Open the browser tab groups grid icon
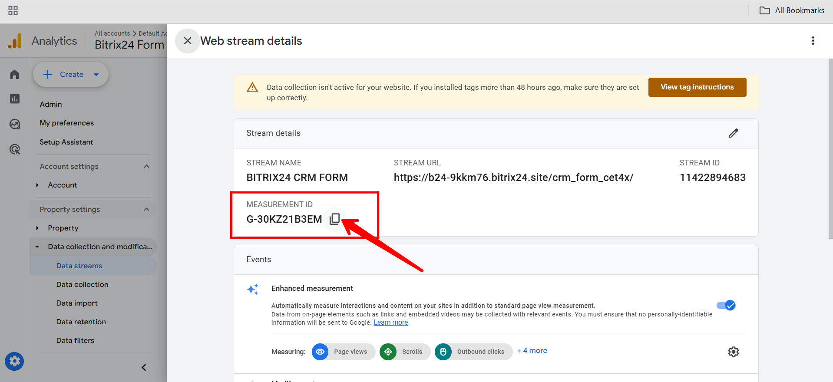The width and height of the screenshot is (833, 382). coord(13,10)
